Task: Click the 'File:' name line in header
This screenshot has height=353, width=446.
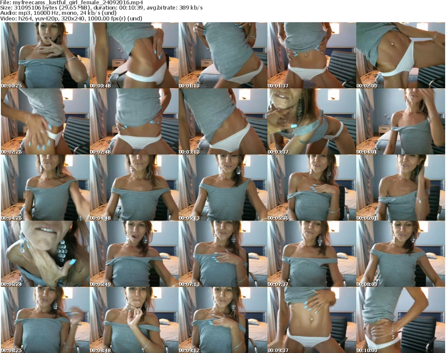Action: [72, 3]
